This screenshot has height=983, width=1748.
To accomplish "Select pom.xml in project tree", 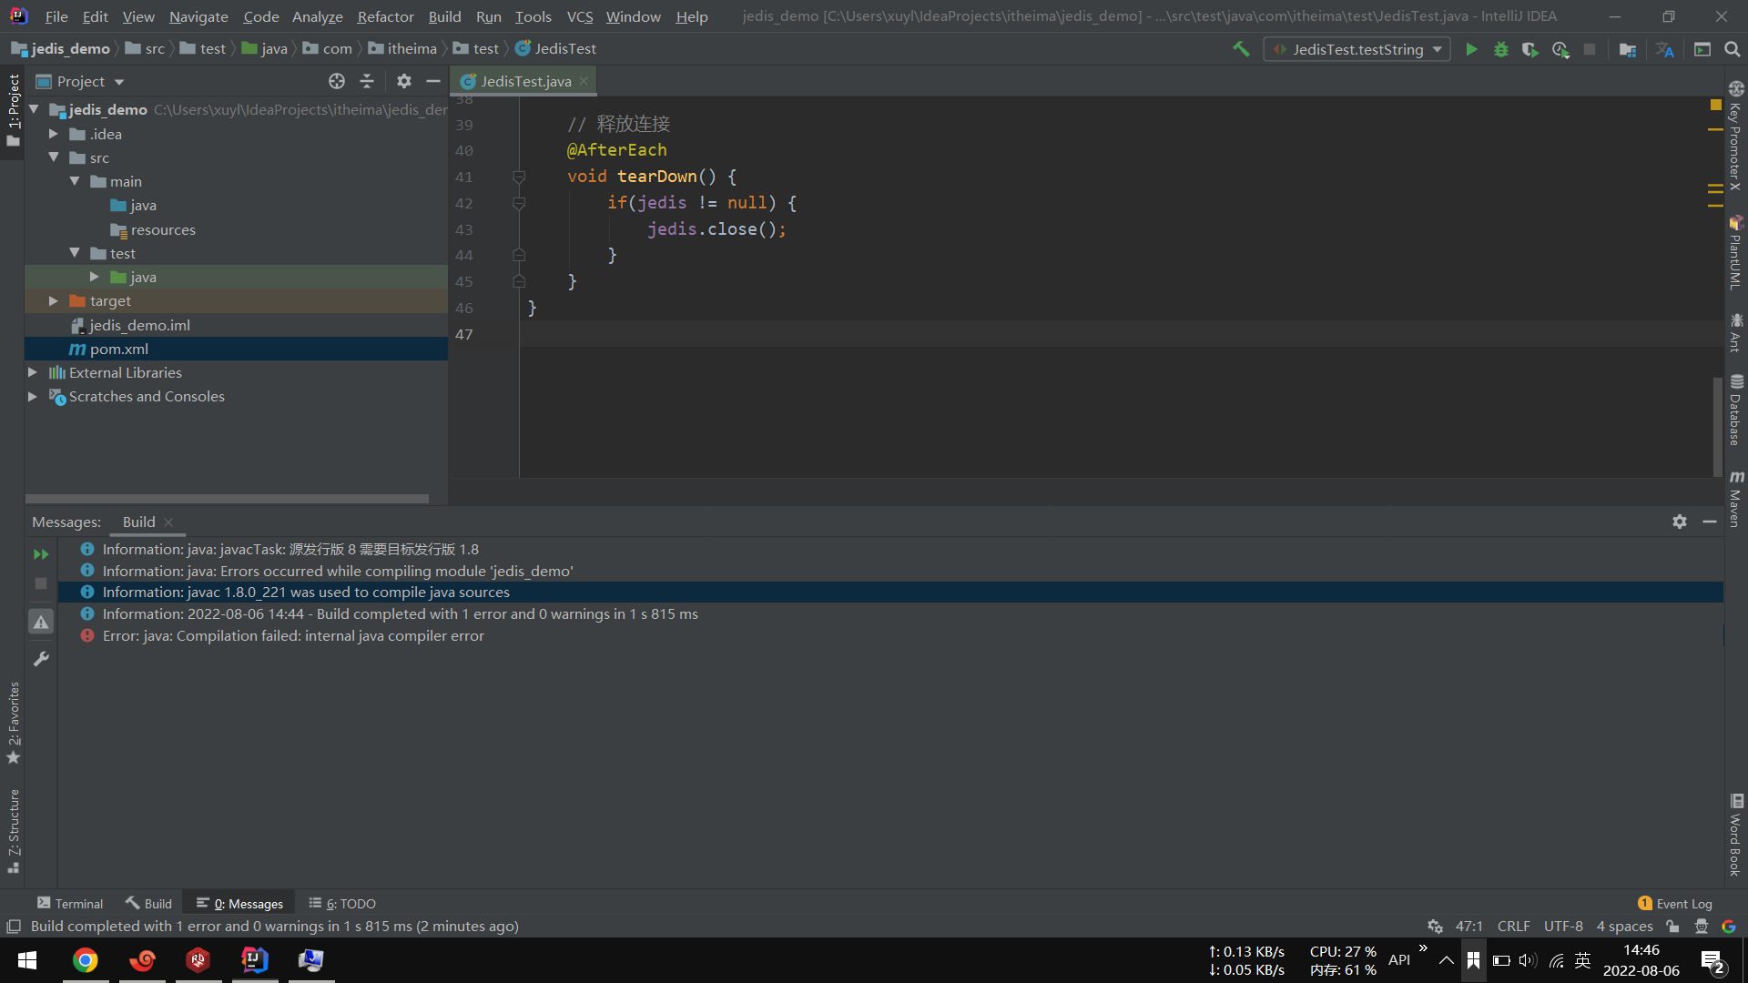I will [x=237, y=349].
